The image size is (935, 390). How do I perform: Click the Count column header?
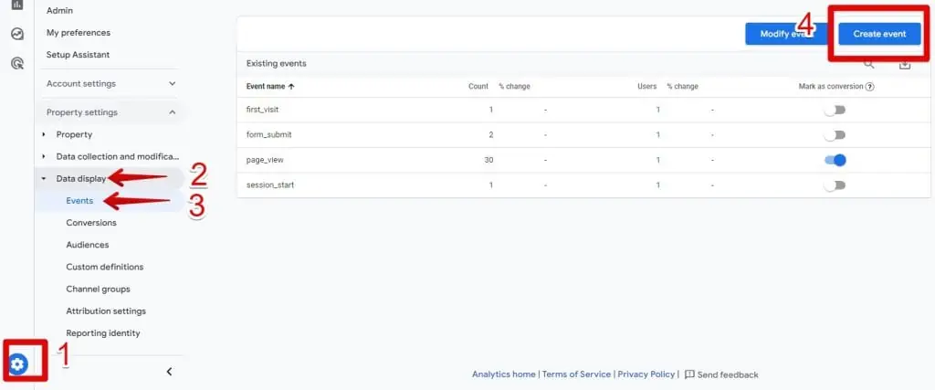pyautogui.click(x=478, y=87)
